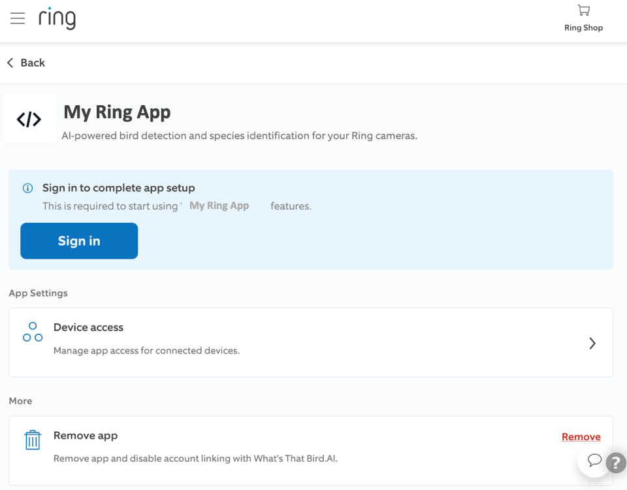
Task: Click 'Remove app and disable account linking' text
Action: click(195, 459)
